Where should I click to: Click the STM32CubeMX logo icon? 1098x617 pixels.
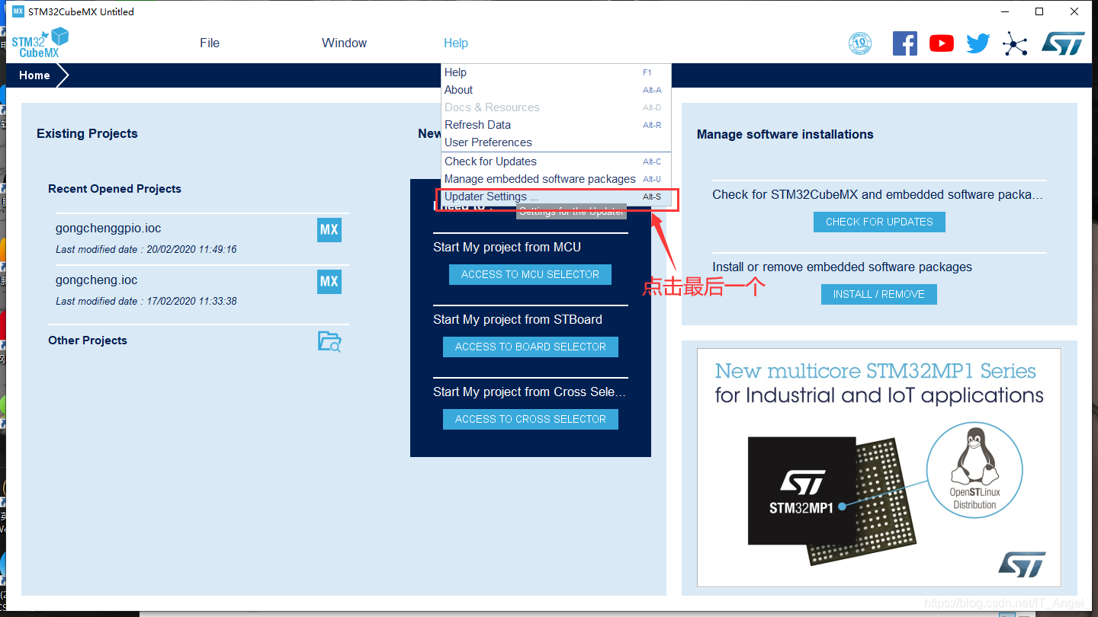40,43
